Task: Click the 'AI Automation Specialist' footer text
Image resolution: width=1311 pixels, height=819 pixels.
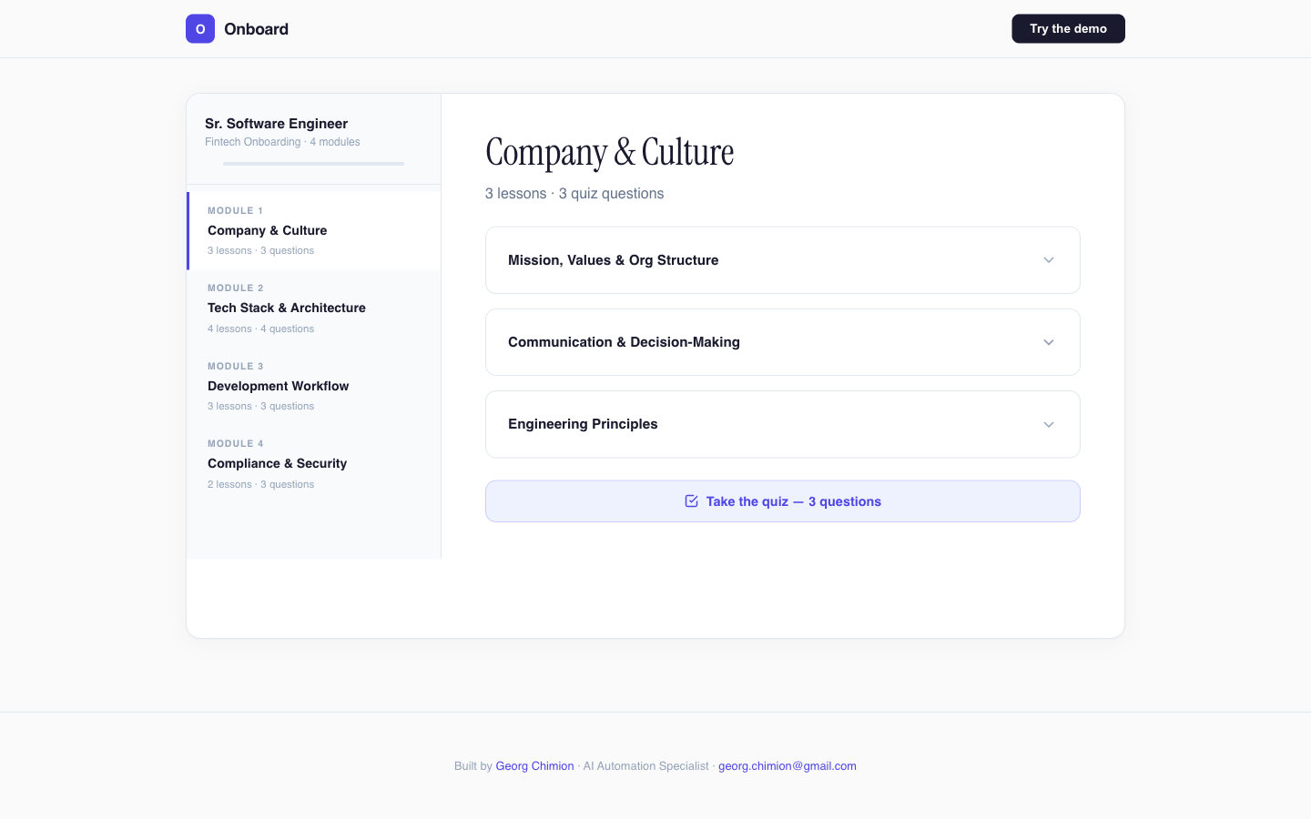Action: tap(646, 766)
